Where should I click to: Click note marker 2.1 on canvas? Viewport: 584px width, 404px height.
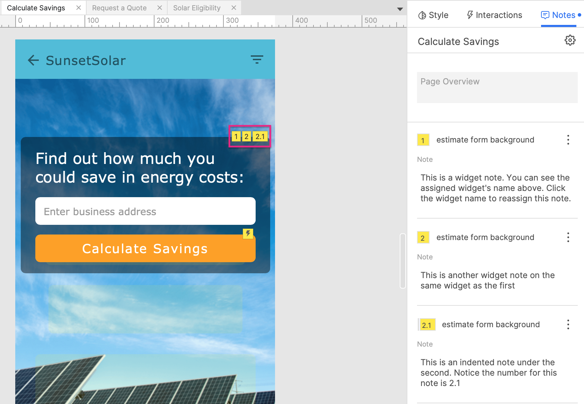(260, 137)
